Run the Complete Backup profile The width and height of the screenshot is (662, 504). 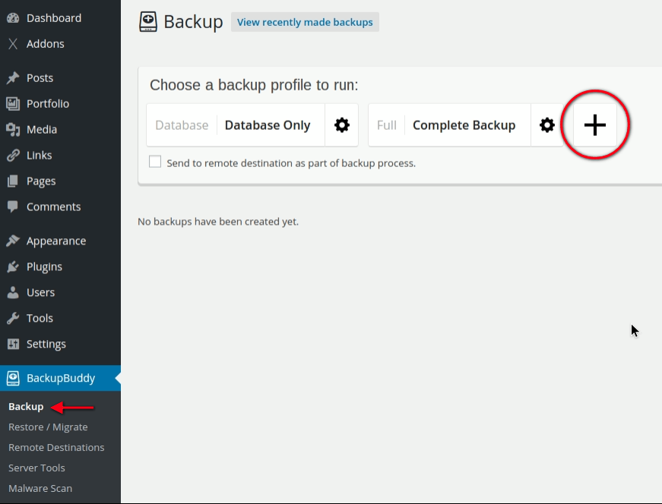(x=464, y=125)
